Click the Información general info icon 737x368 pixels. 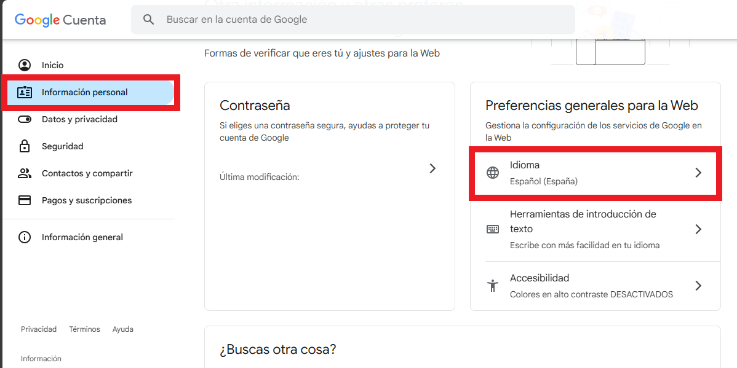click(x=25, y=237)
